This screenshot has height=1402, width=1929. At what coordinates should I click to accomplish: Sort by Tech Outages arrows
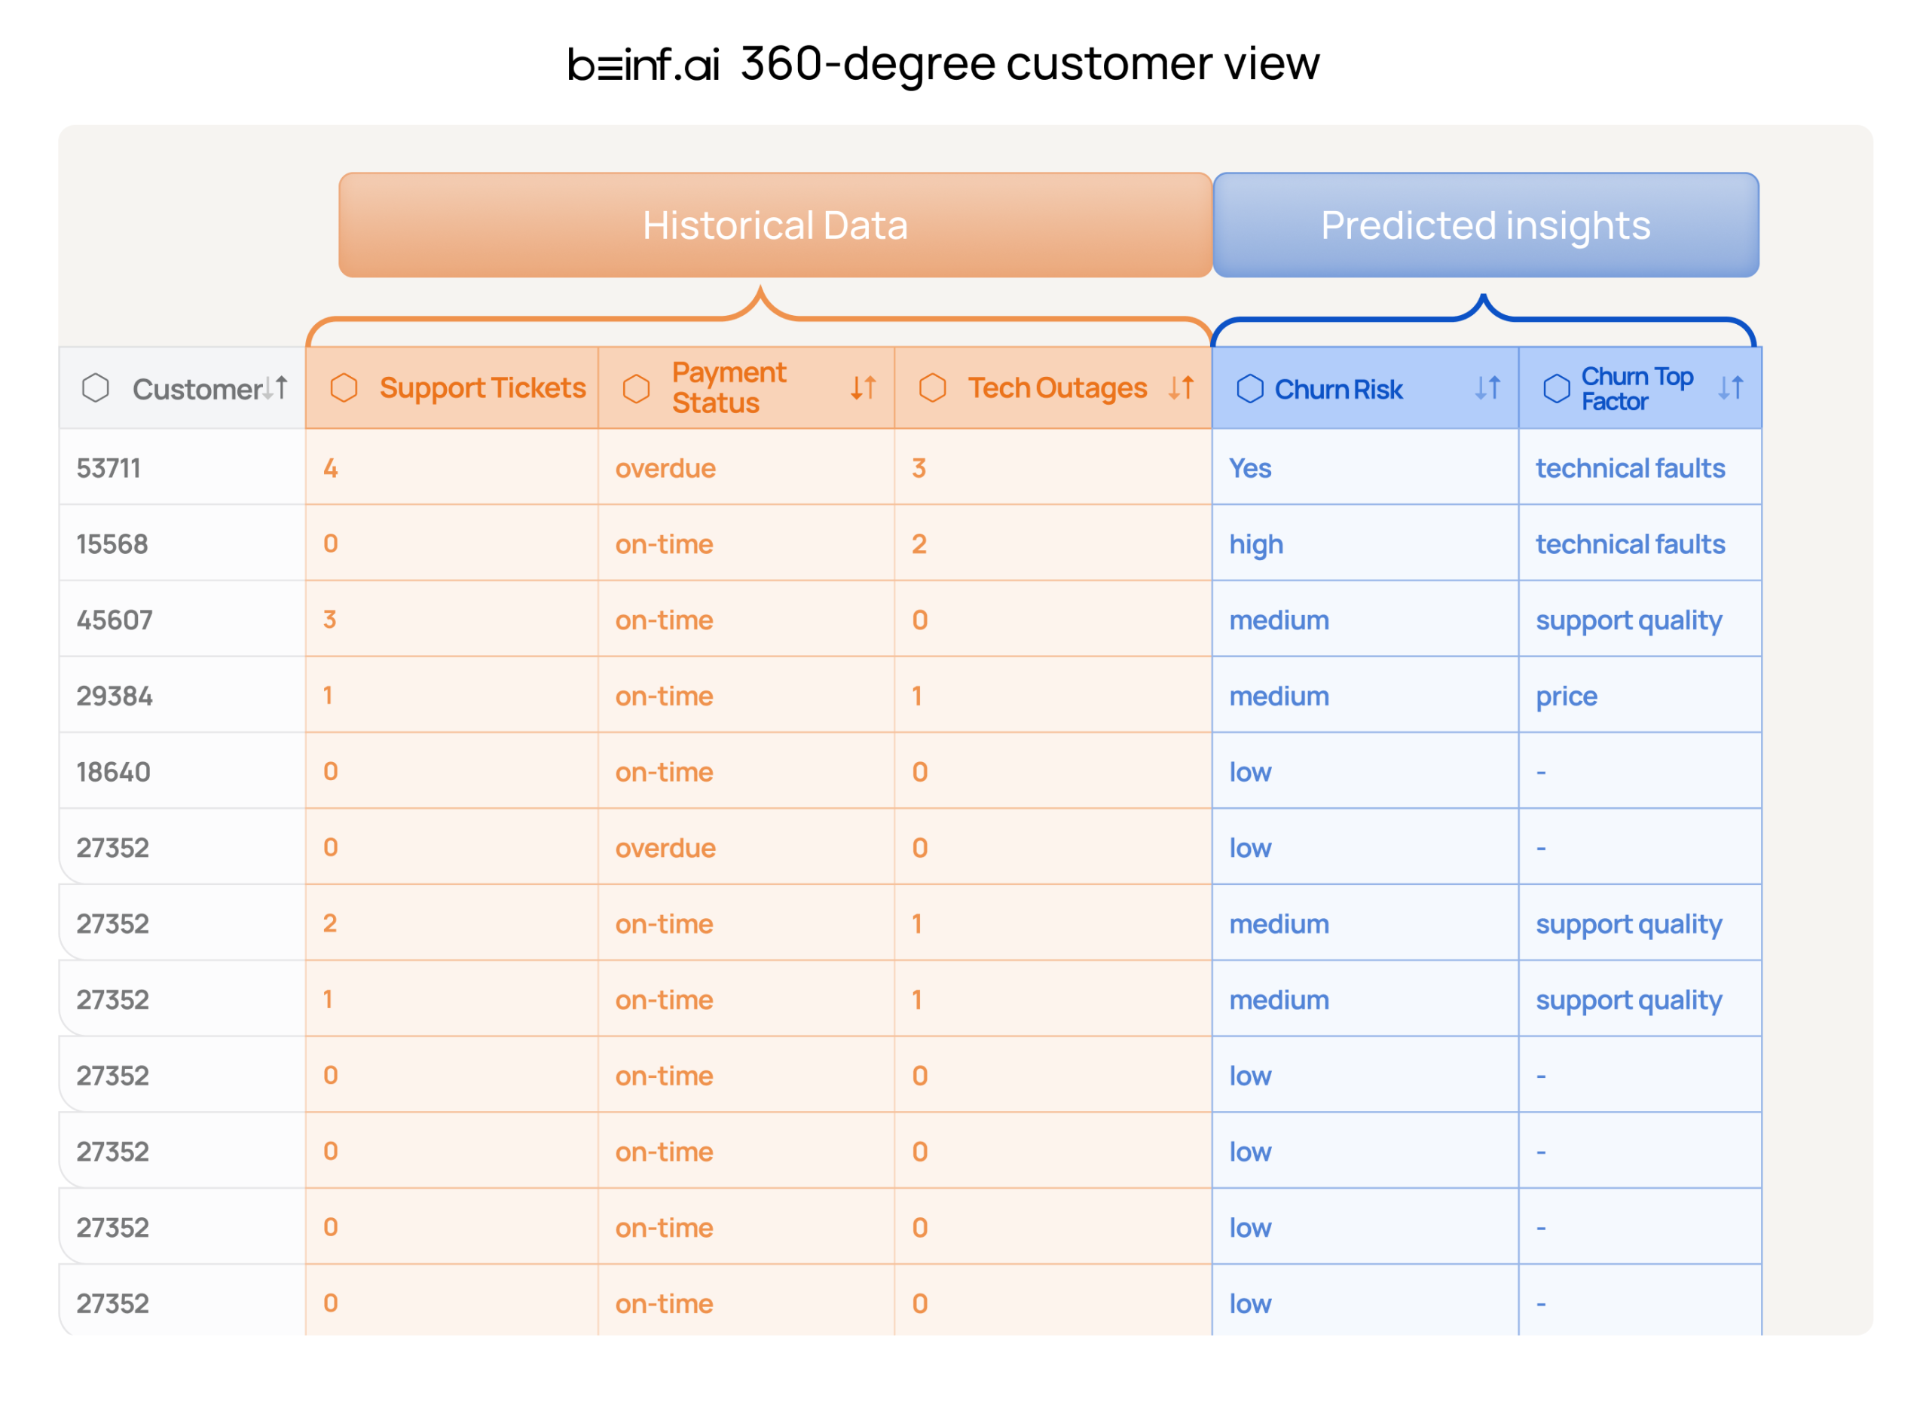click(1182, 388)
